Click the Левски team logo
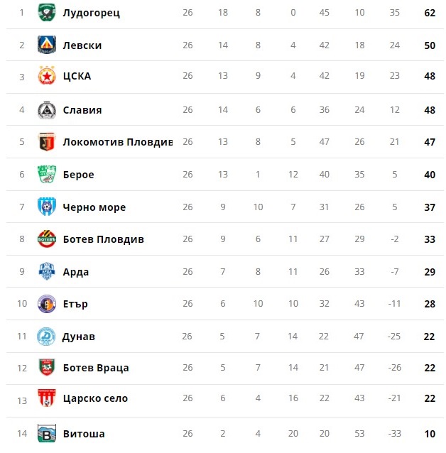Image resolution: width=446 pixels, height=453 pixels. pos(47,45)
